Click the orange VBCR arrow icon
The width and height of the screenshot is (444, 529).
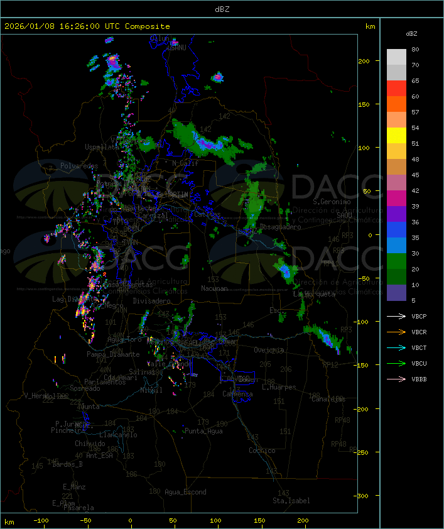point(397,332)
